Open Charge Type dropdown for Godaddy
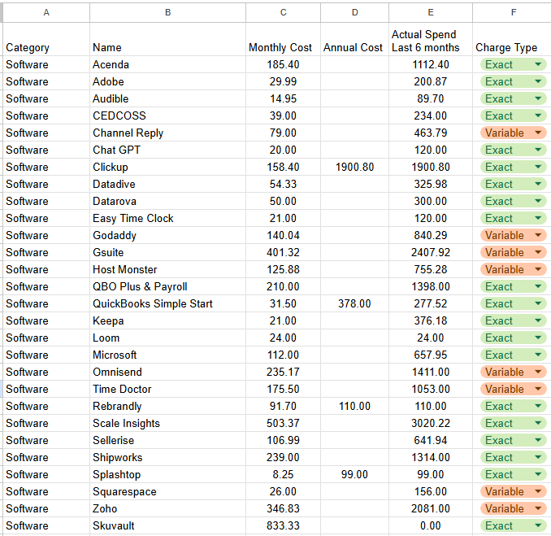551x536 pixels. click(x=513, y=235)
